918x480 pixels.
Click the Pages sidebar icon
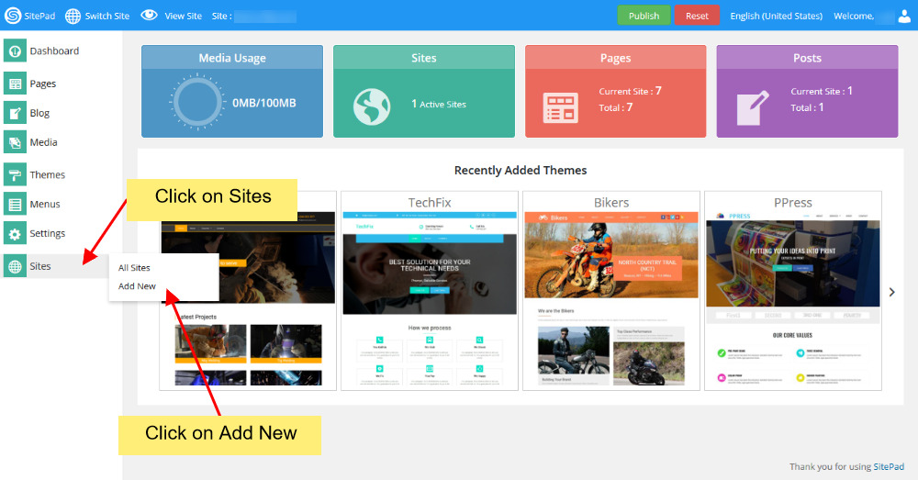click(x=15, y=84)
